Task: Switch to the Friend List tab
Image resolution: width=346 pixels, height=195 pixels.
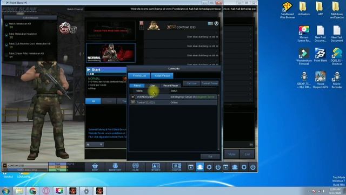Action: point(139,76)
